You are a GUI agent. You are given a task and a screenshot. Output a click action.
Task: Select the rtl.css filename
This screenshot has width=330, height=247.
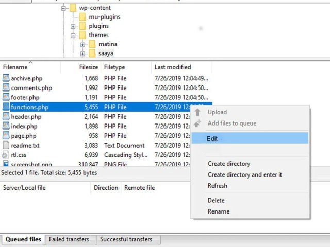coord(19,155)
